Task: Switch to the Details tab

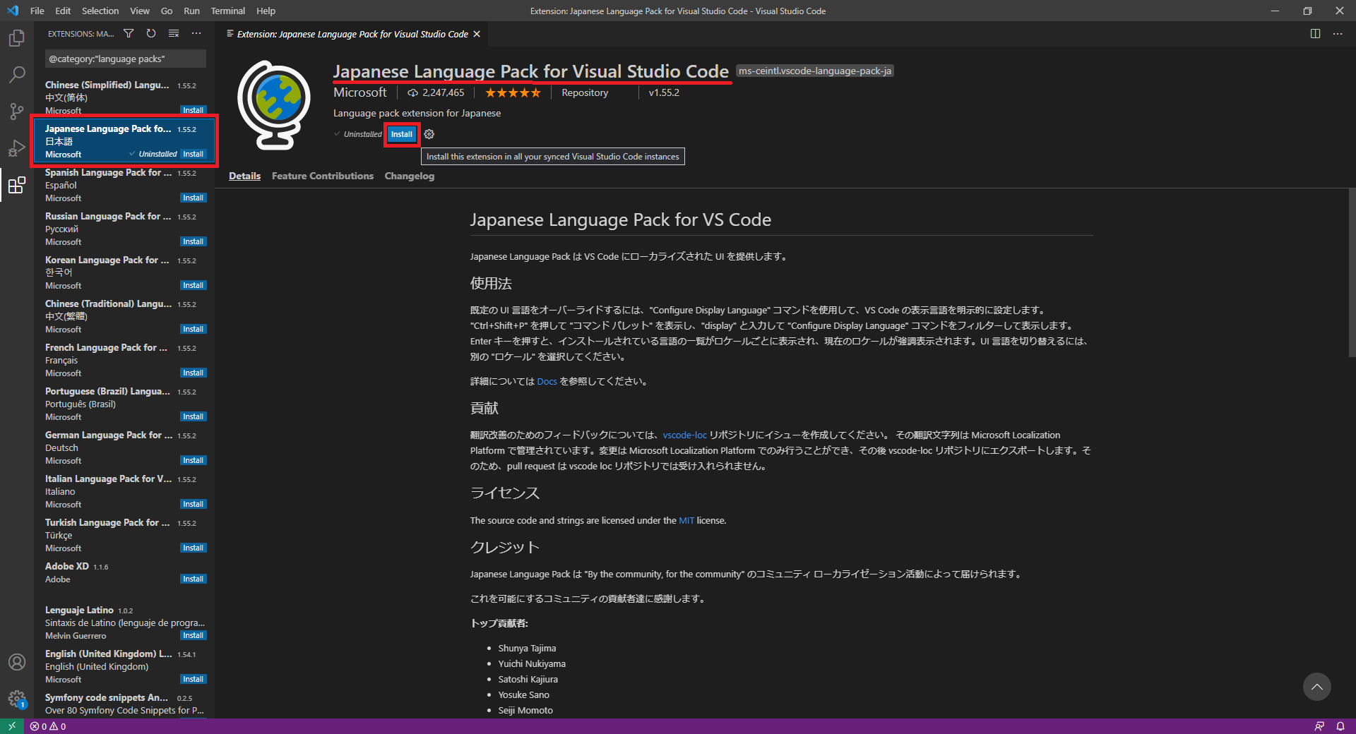Action: (244, 176)
